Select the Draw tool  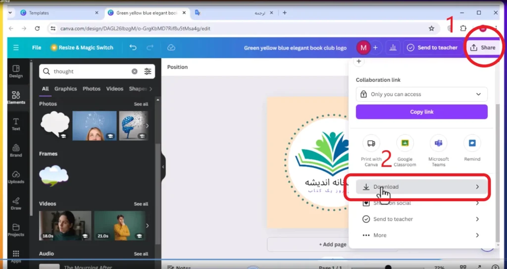pyautogui.click(x=16, y=204)
